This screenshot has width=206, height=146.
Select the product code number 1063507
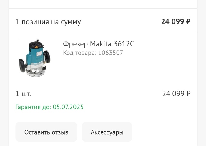point(110,53)
